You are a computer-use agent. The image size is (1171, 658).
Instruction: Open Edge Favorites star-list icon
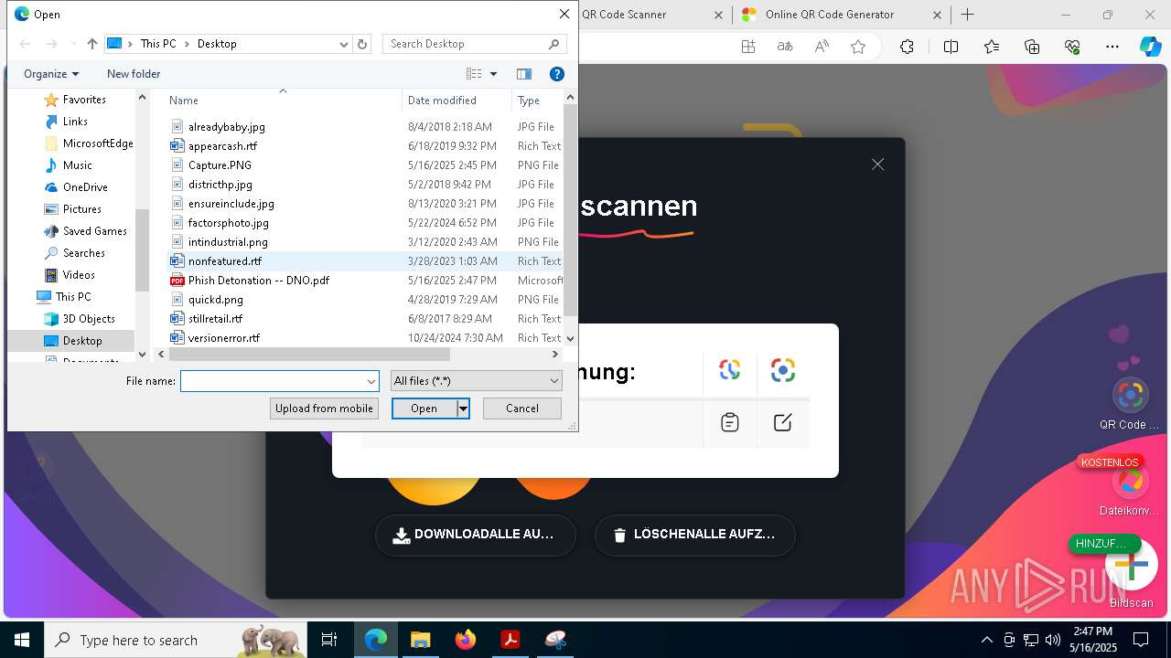click(992, 47)
